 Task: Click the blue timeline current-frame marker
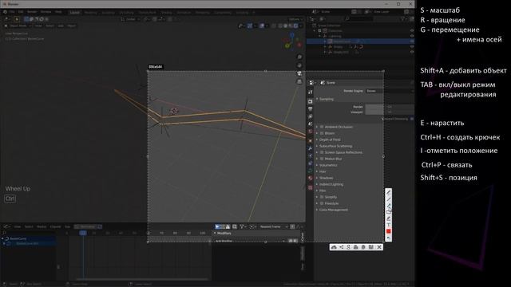(83, 233)
